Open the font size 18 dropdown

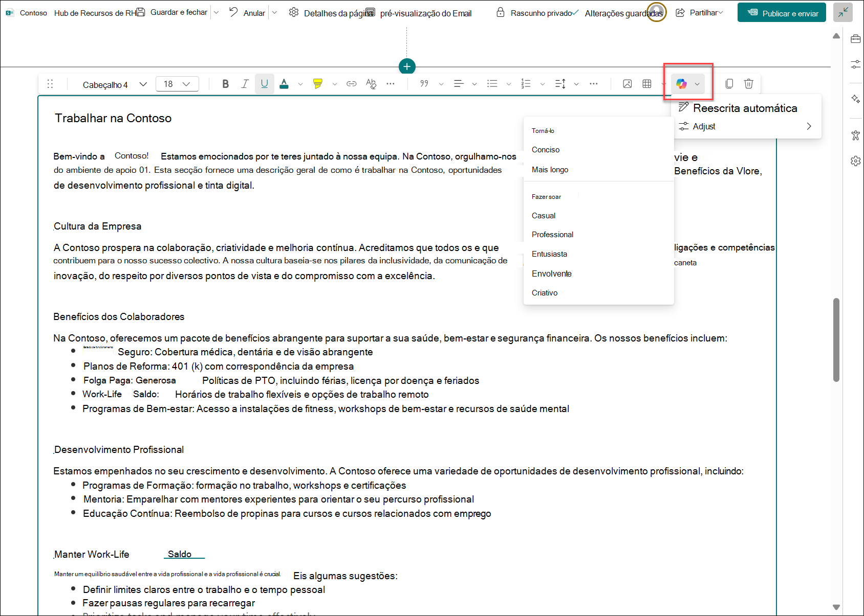point(177,84)
